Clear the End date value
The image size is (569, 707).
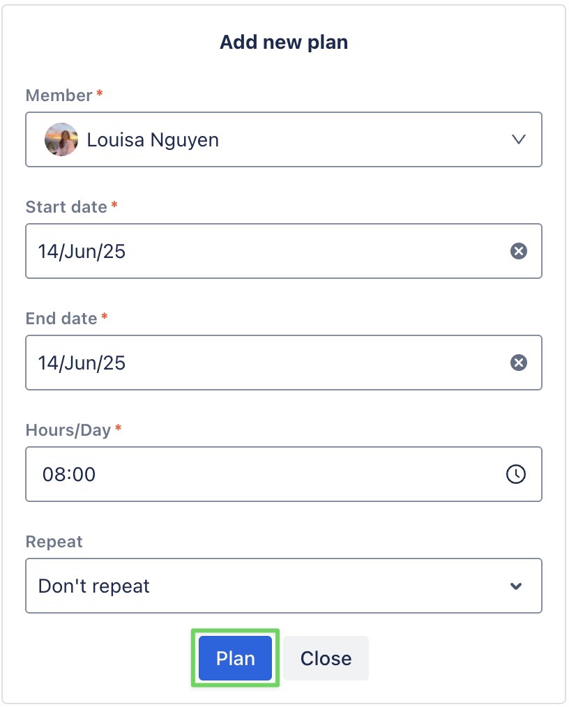519,362
